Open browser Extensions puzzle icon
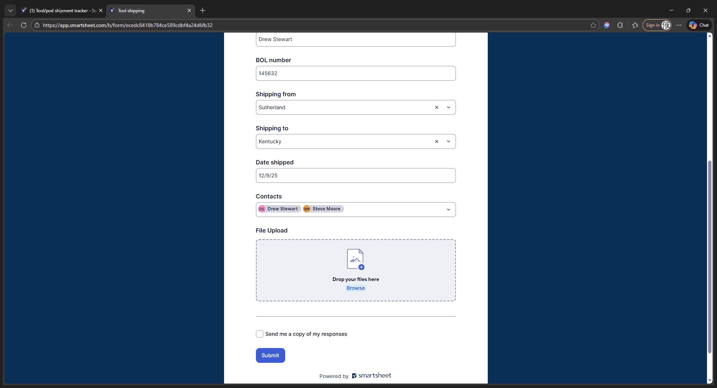Viewport: 717px width, 388px height. point(620,25)
